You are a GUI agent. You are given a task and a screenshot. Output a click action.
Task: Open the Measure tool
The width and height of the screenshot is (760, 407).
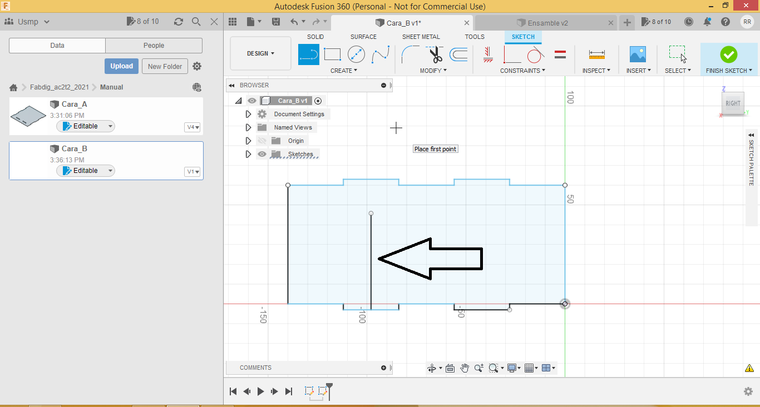coord(596,54)
